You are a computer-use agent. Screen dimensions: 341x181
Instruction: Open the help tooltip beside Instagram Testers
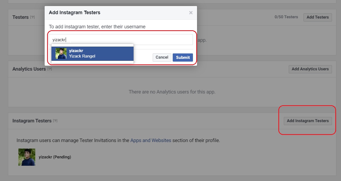(x=55, y=121)
